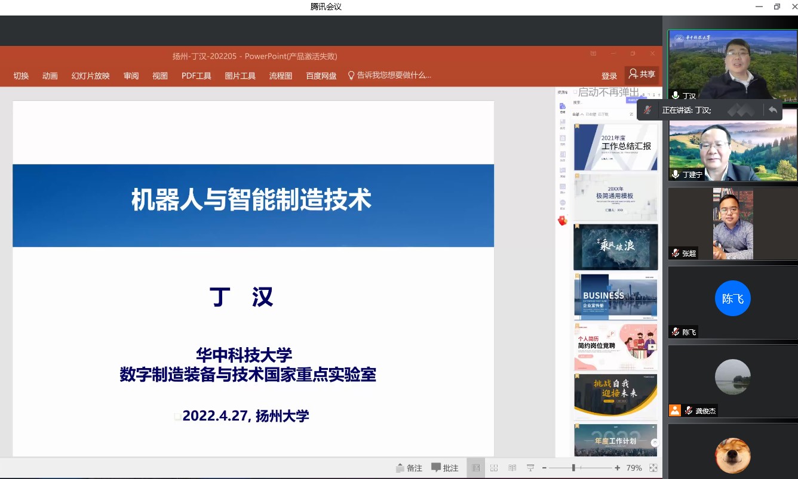
Task: Switch to reading view in the status bar
Action: [512, 468]
